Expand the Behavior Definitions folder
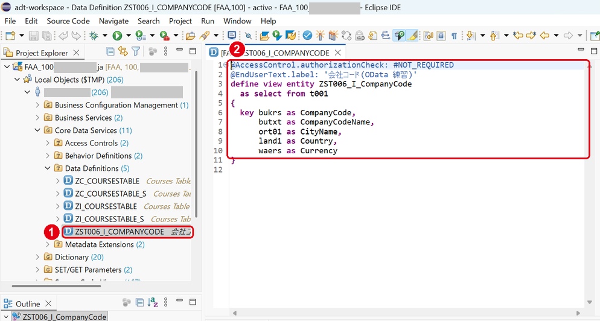 click(x=48, y=155)
